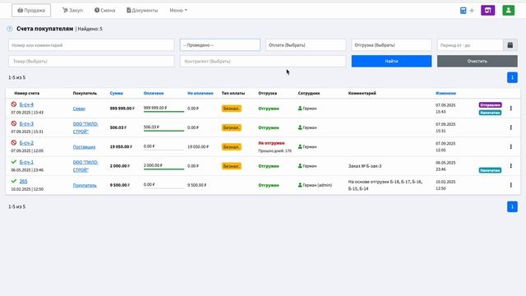Open row actions menu for Б-сч-3
This screenshot has width=526, height=296.
511,127
